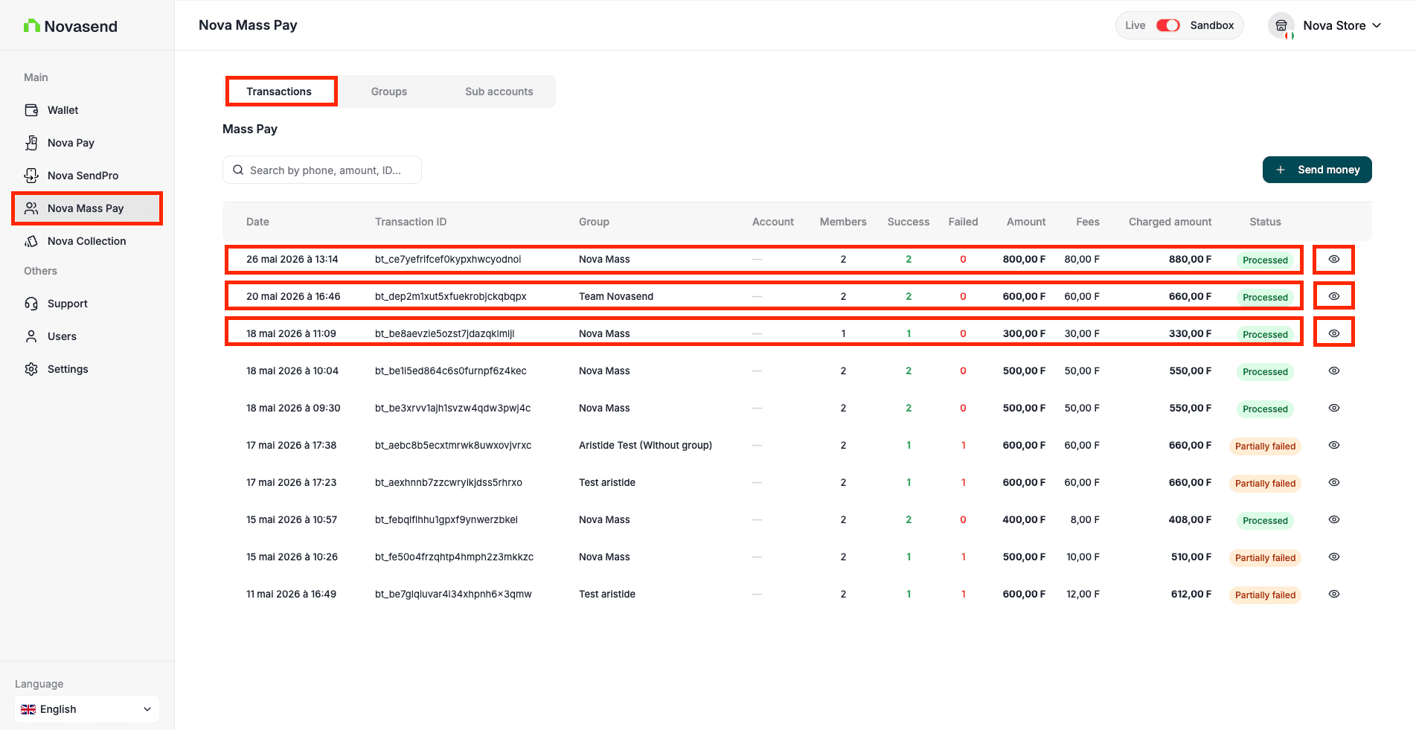The height and width of the screenshot is (730, 1416).
Task: Switch to the Sub accounts tab
Action: pyautogui.click(x=499, y=92)
